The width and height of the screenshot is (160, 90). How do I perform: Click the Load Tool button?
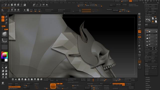tap(148, 5)
